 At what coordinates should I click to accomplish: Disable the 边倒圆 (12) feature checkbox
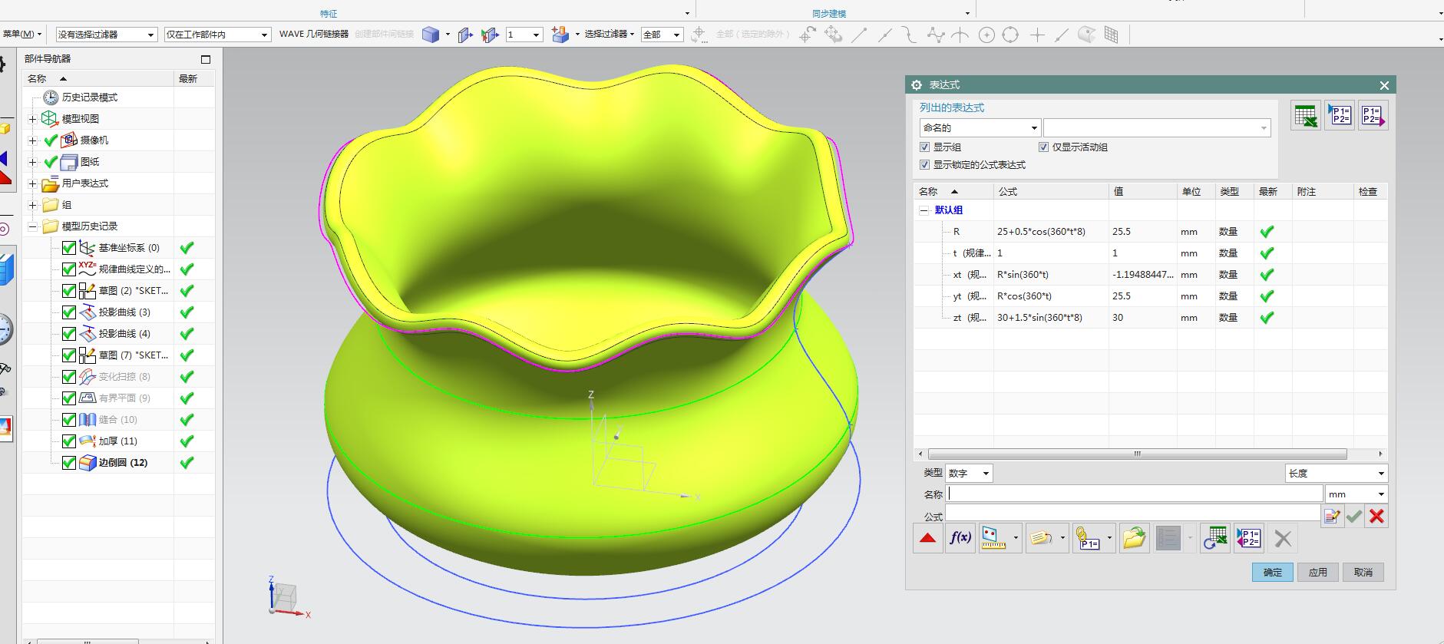tap(69, 463)
